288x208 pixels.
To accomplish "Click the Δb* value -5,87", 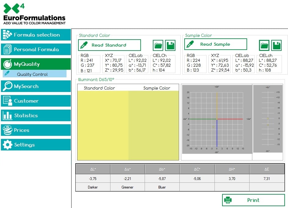I will (162, 179).
